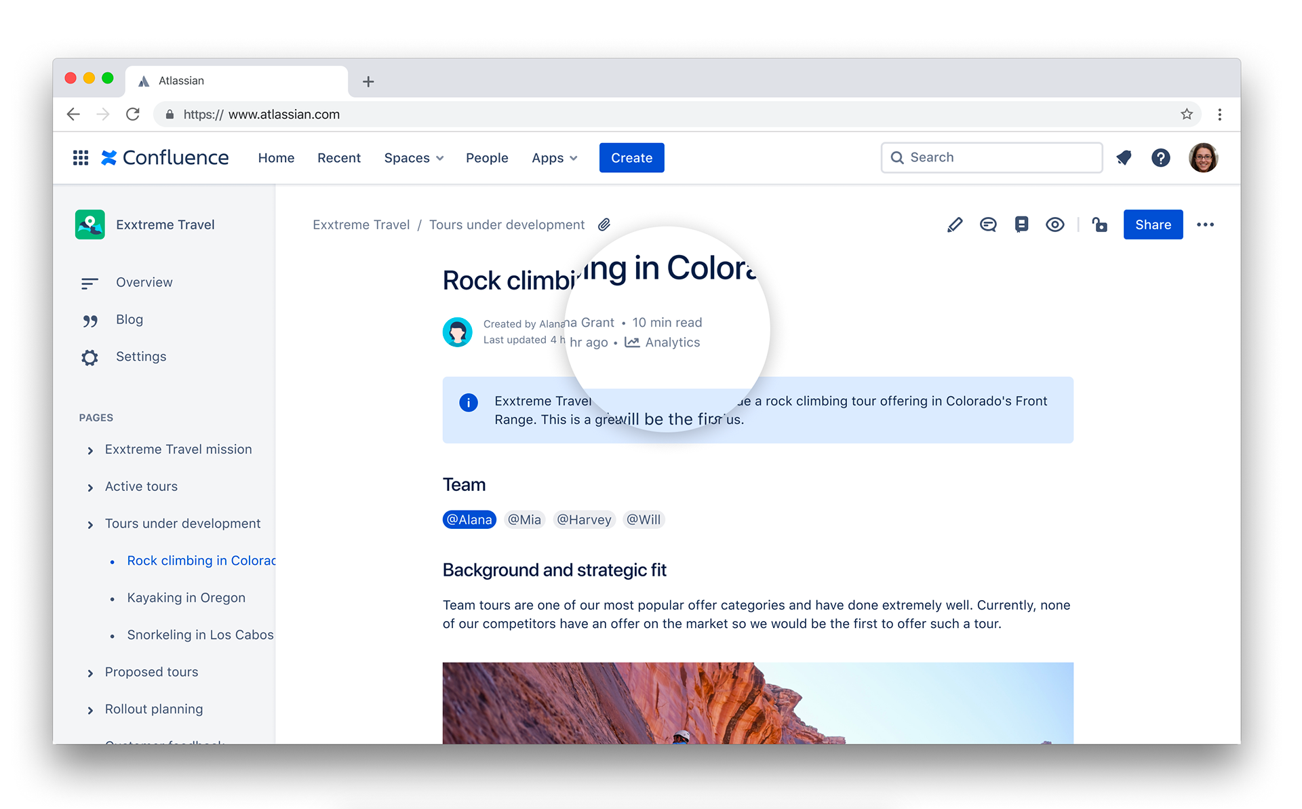Click the blue Create button

coord(631,157)
